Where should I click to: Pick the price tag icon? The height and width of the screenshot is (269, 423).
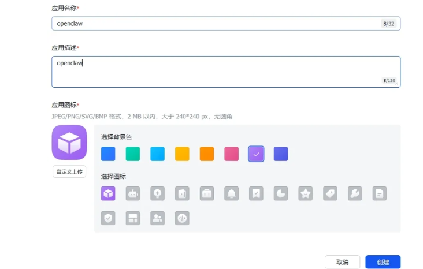coord(331,194)
